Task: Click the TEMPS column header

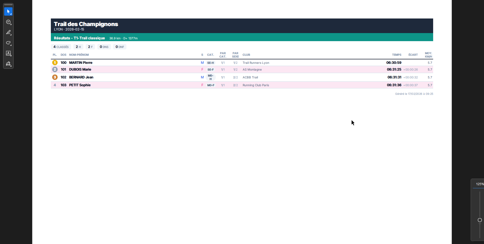Action: [396, 55]
